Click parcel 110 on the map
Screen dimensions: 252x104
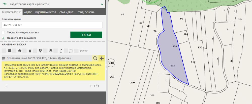coord(193,62)
